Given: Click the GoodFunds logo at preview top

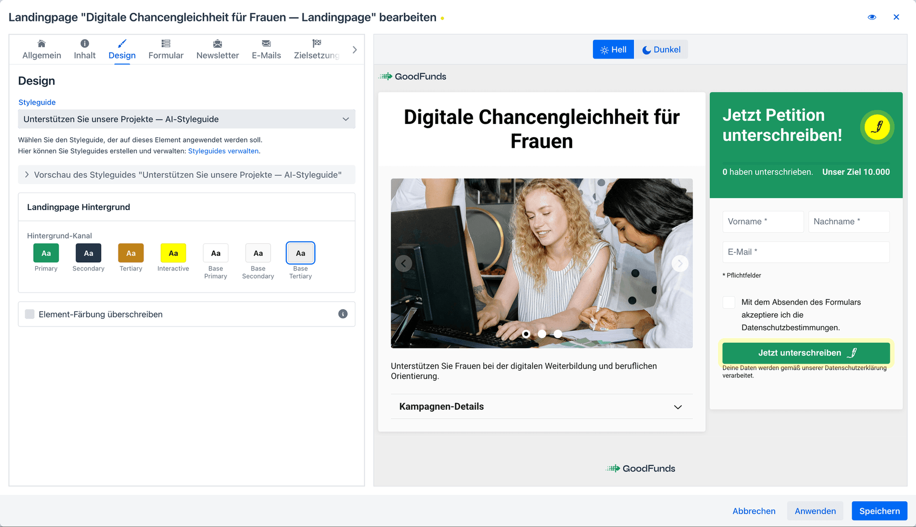Looking at the screenshot, I should tap(413, 76).
